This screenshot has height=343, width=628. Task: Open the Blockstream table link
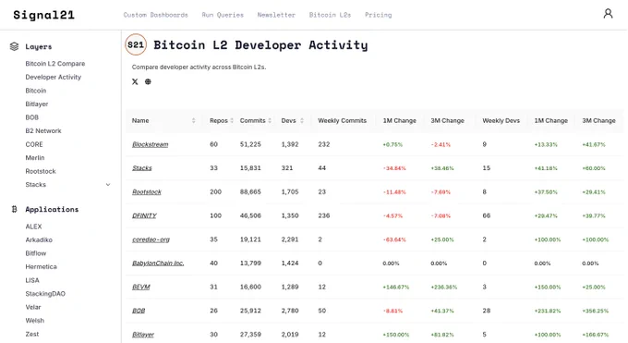(x=151, y=144)
